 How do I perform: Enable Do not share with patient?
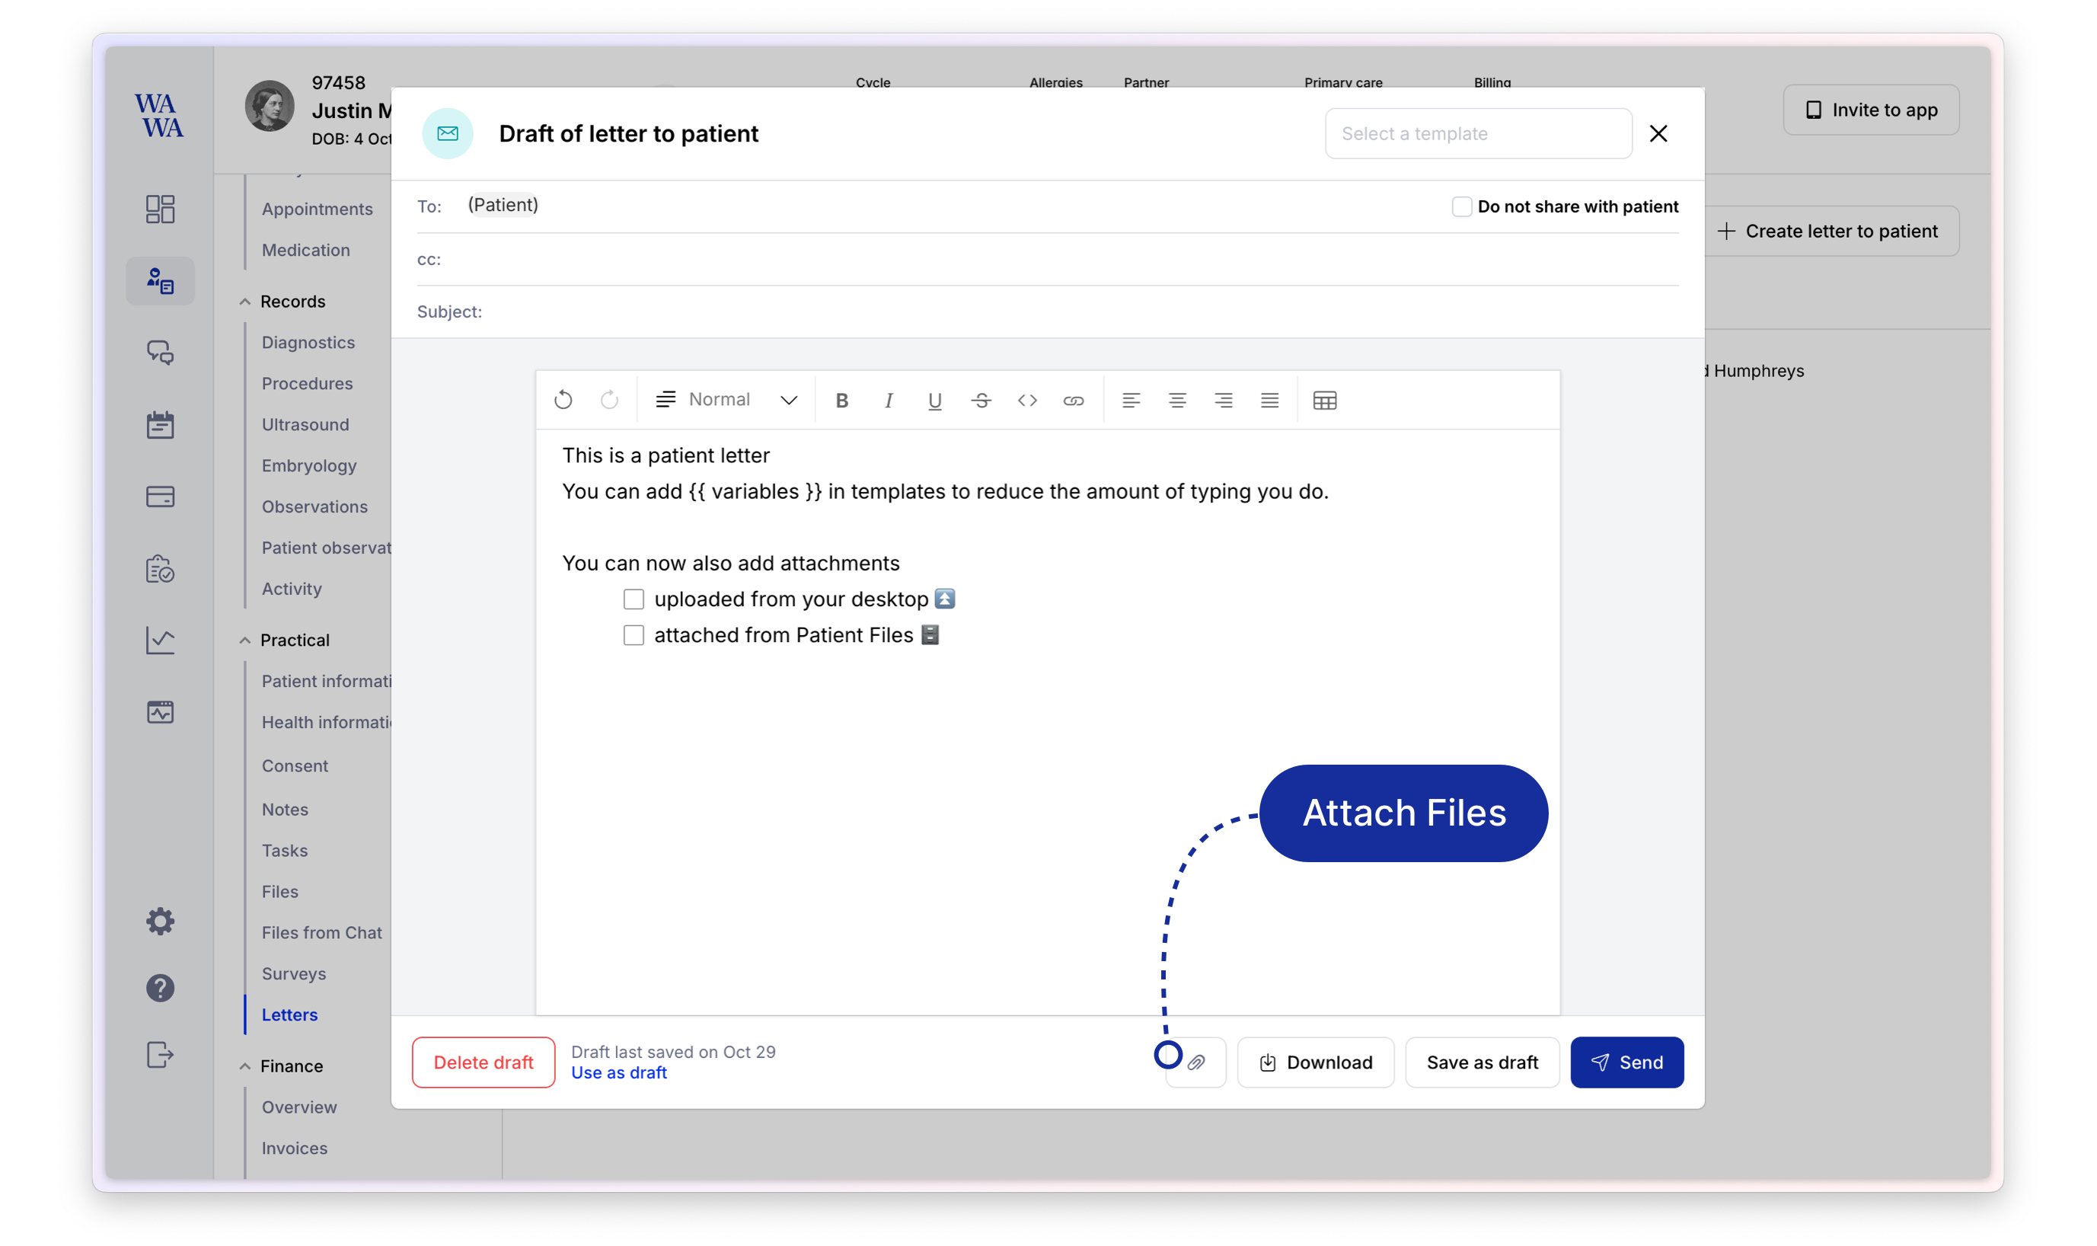point(1461,206)
